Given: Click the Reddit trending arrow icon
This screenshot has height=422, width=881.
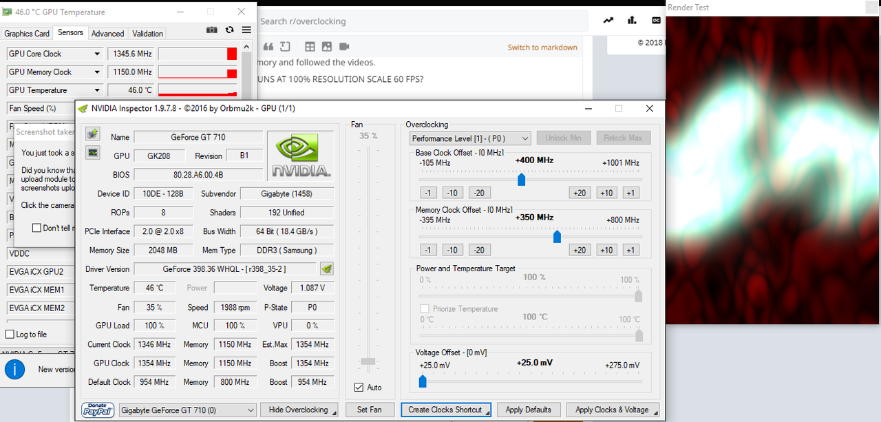Looking at the screenshot, I should tap(608, 20).
